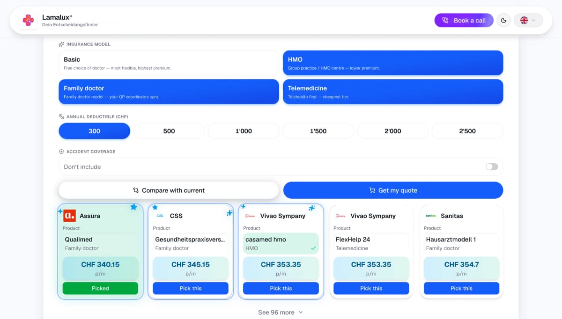Click the Sanitas insurer name
The image size is (562, 319).
pos(452,216)
